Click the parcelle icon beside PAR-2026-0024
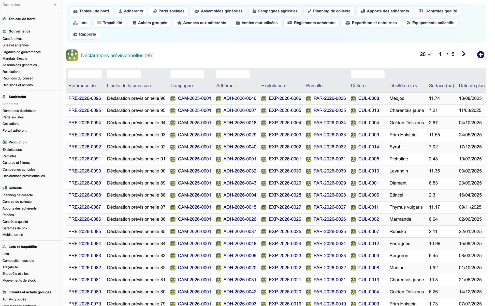 pos(309,244)
